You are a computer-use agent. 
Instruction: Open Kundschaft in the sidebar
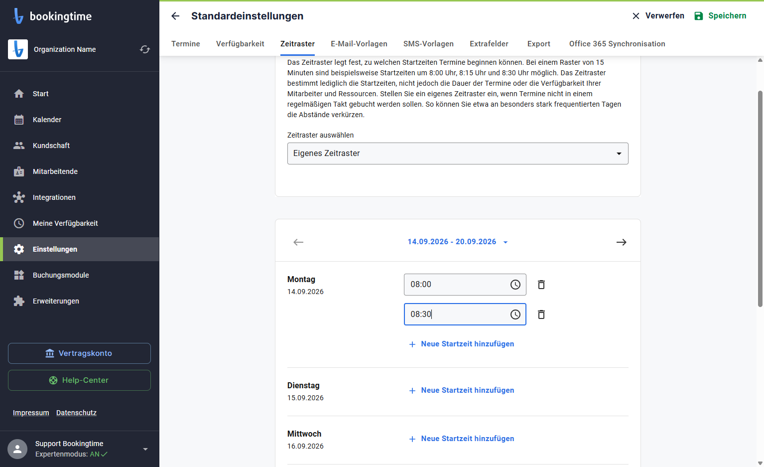[x=80, y=146]
